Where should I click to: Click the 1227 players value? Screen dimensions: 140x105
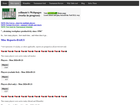(x=6, y=92)
